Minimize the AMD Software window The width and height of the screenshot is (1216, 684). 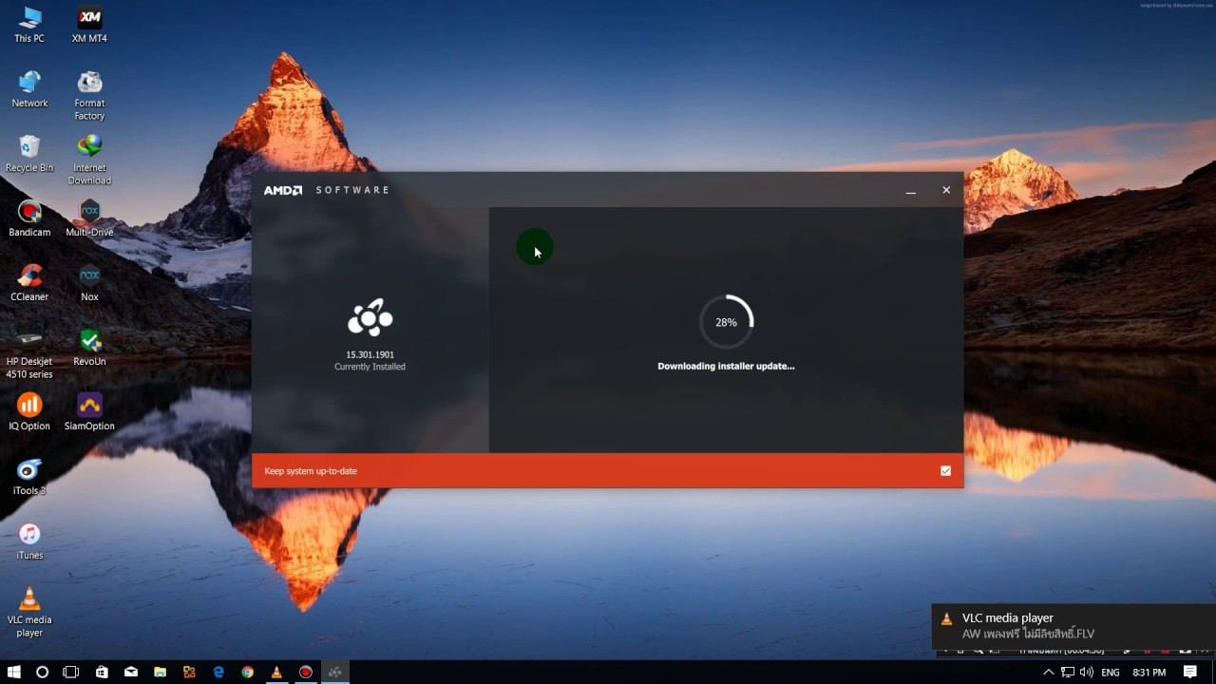[x=910, y=190]
